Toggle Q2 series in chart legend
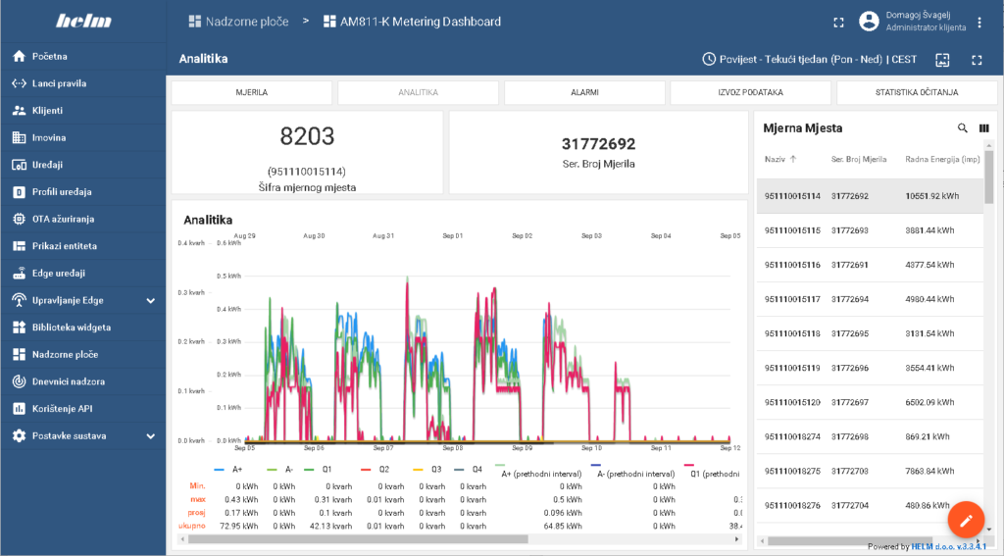 click(376, 470)
